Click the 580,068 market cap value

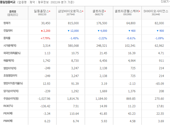[73, 46]
